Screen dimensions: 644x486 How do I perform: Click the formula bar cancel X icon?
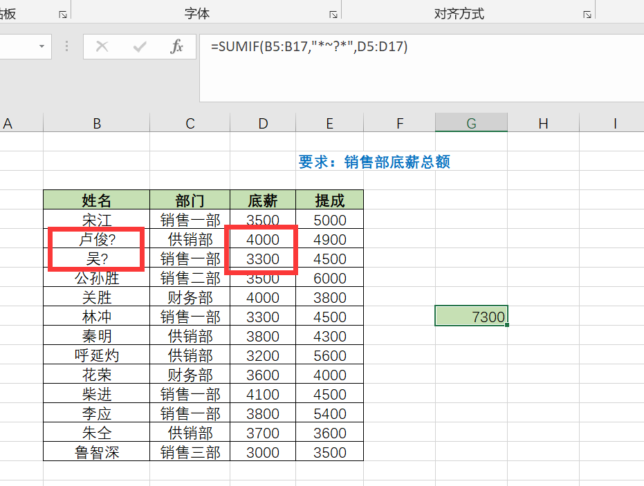(102, 46)
